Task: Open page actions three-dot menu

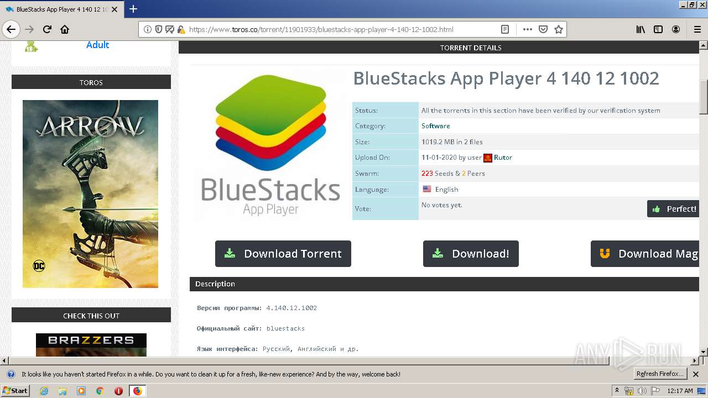Action: (x=528, y=29)
